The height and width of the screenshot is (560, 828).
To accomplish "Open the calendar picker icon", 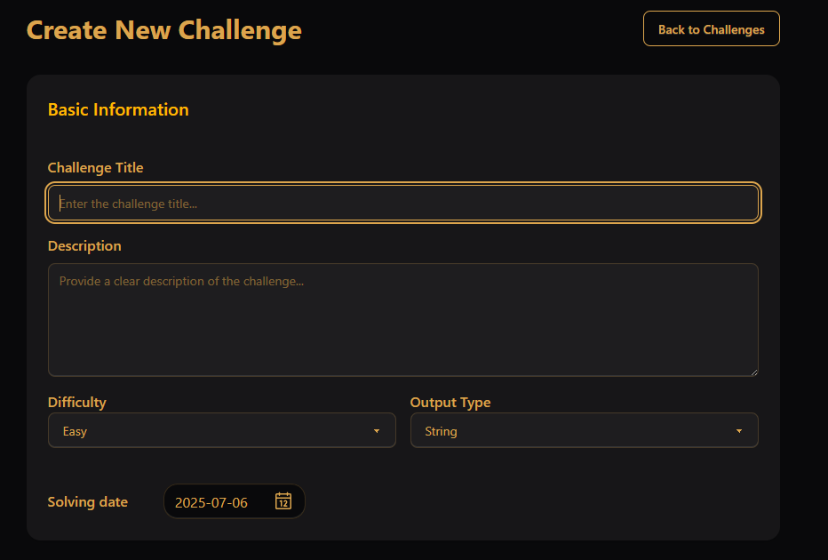I will click(283, 501).
